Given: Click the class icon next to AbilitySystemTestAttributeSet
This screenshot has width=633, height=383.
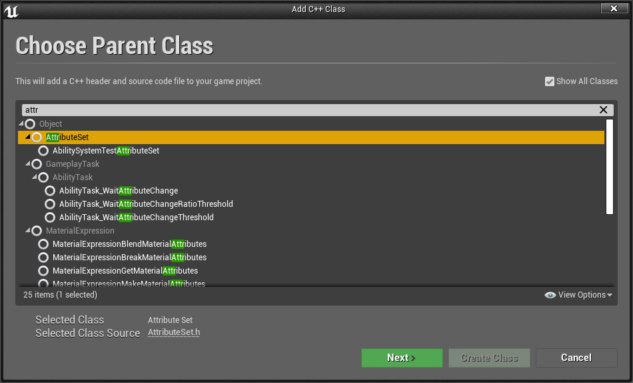Looking at the screenshot, I should click(43, 151).
